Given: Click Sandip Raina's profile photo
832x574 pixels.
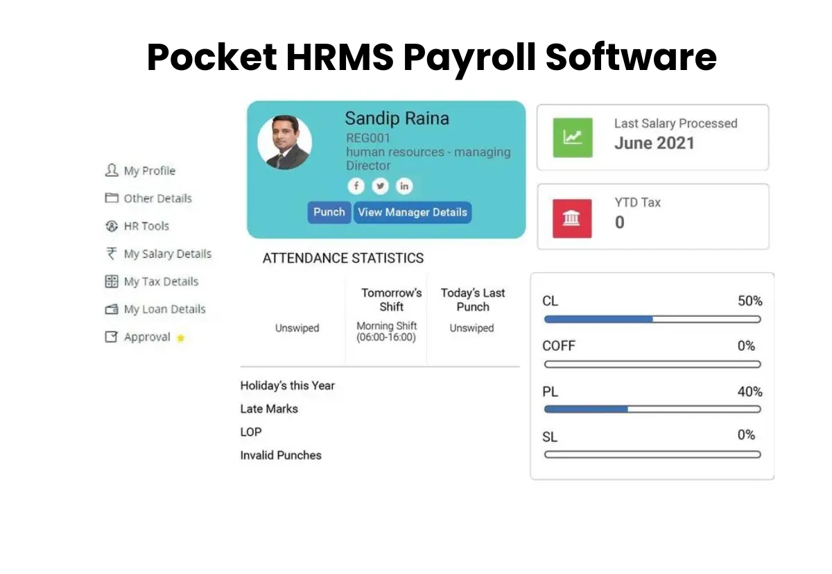Looking at the screenshot, I should pos(285,143).
